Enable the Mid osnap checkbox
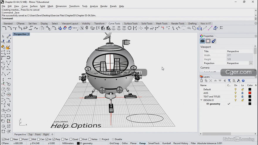The width and height of the screenshot is (258, 145). click(x=30, y=139)
